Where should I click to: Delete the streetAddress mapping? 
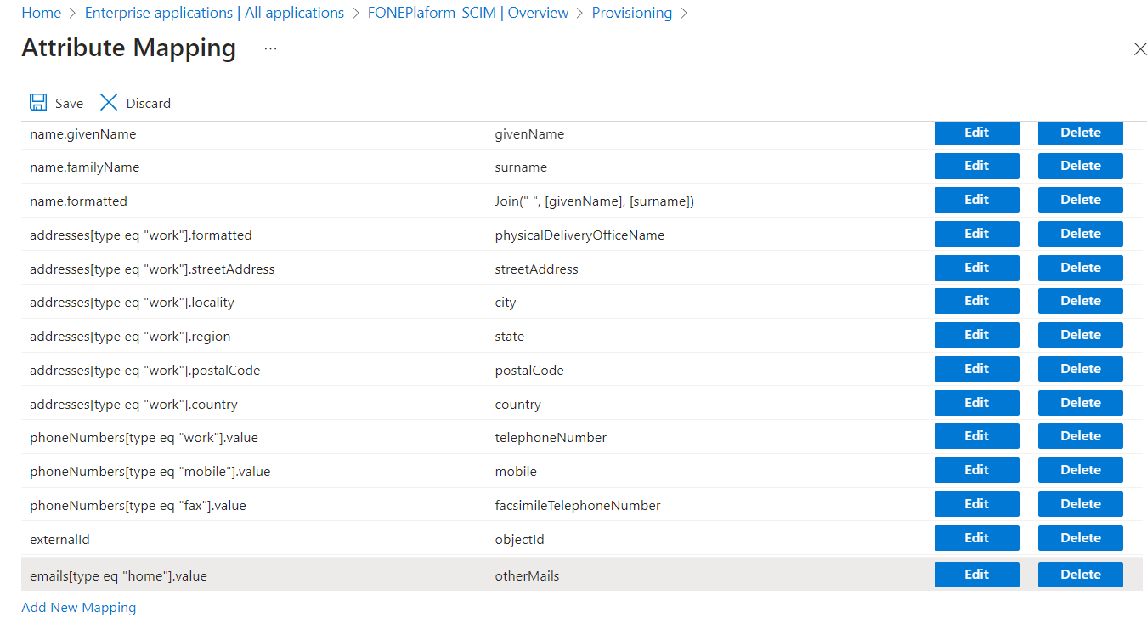click(1080, 268)
